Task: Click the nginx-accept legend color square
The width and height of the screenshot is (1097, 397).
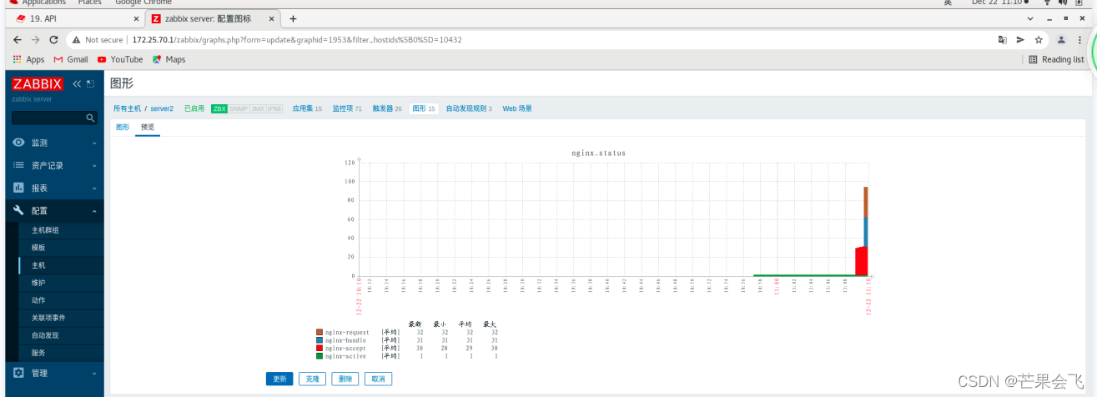Action: (x=320, y=349)
